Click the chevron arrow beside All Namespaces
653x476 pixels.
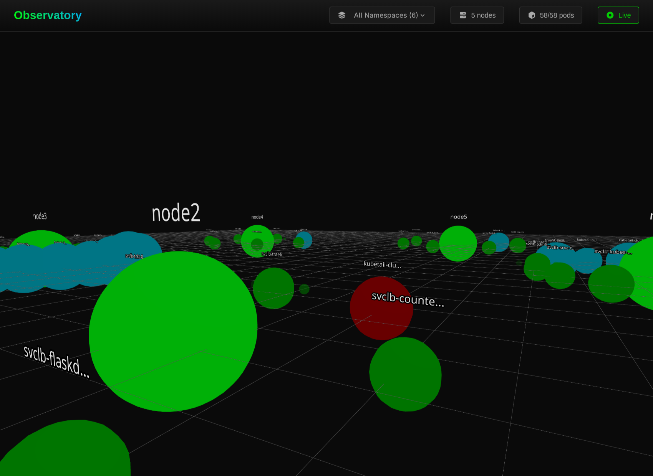423,15
